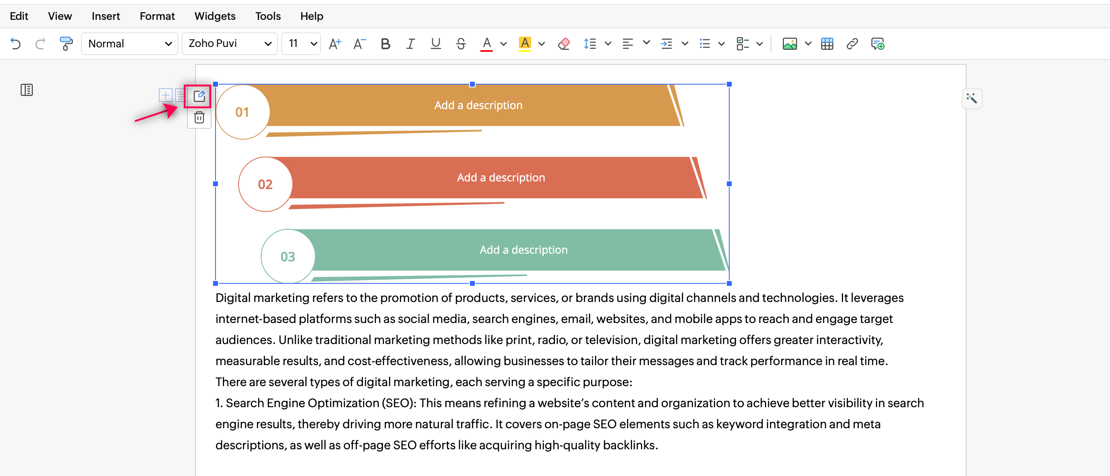Toggle Strikethrough formatting

461,43
